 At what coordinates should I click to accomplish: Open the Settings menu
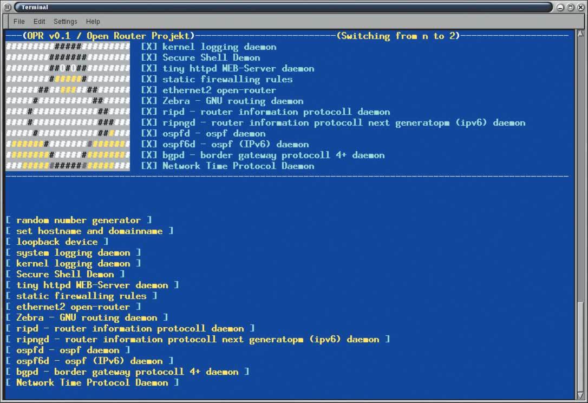(x=66, y=21)
